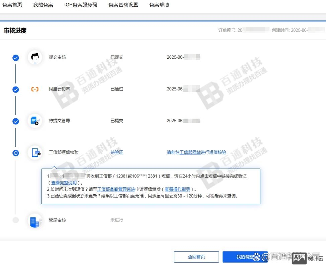This screenshot has width=326, height=268.
Task: Click the checkmark circle beside 待提交管局
Action: tap(15, 121)
